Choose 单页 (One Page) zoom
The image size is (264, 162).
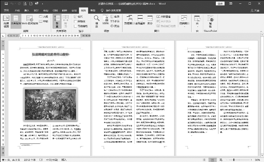(115, 17)
